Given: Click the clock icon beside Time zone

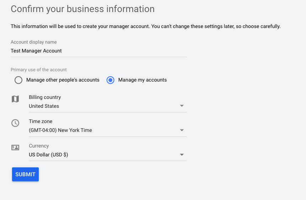Looking at the screenshot, I should pos(15,123).
